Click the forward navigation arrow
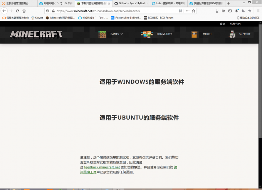262x190 pixels. coord(11,11)
